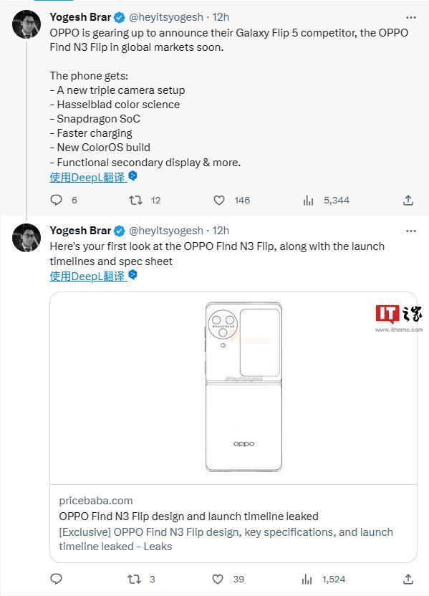Reply to Yogesh Brar's OPPO specs tweet

click(57, 201)
